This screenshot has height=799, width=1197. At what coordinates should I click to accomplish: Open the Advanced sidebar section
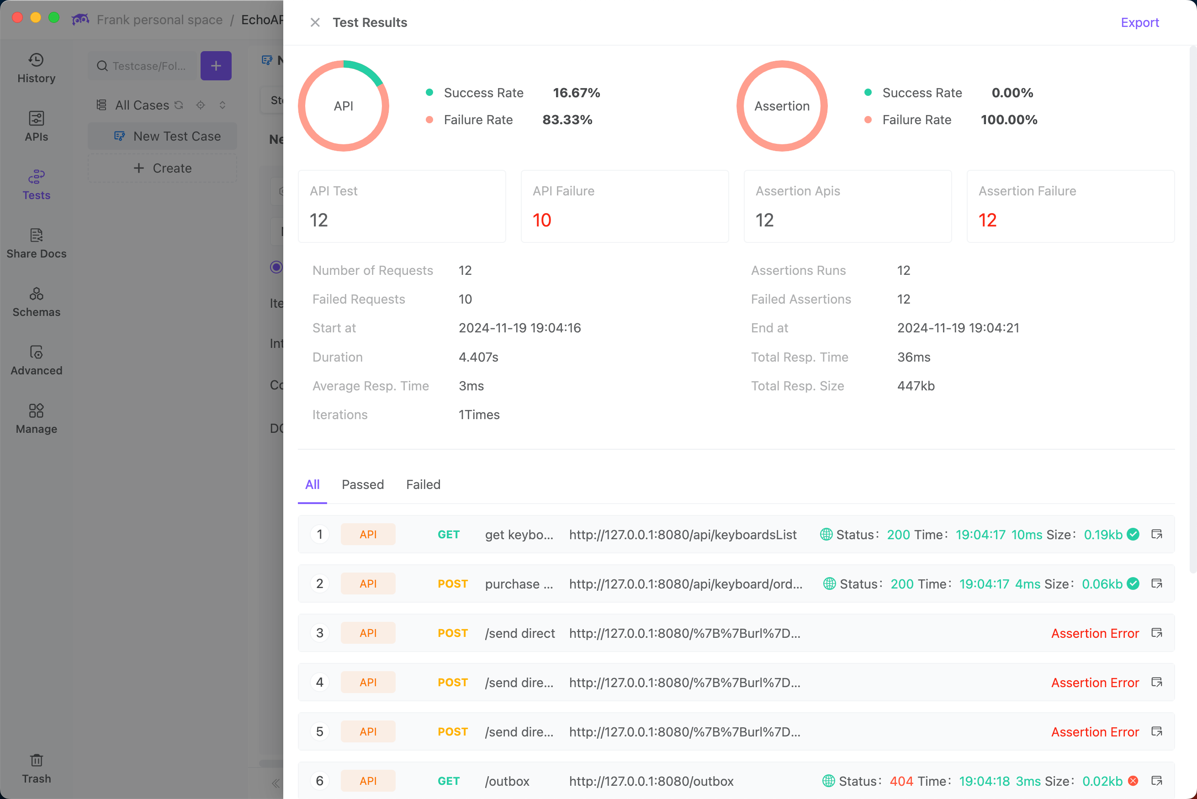click(x=36, y=361)
